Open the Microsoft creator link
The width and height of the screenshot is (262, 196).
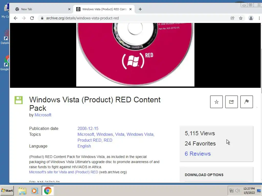43,115
